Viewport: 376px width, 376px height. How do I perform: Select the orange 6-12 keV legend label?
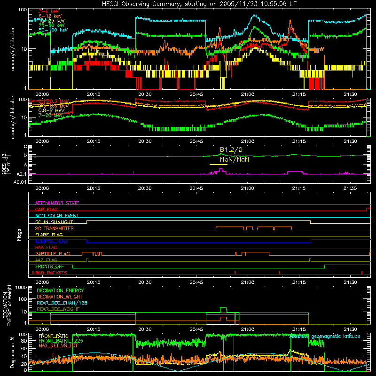pos(50,16)
